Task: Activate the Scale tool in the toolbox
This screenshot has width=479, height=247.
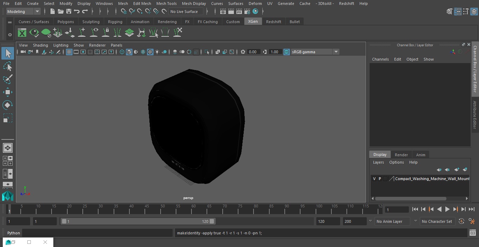Action: pyautogui.click(x=7, y=118)
